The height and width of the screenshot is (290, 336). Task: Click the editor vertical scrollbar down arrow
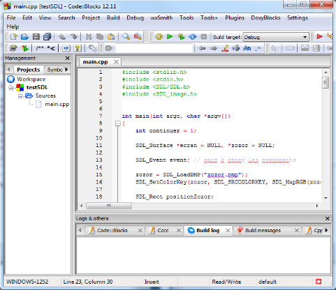[x=326, y=198]
